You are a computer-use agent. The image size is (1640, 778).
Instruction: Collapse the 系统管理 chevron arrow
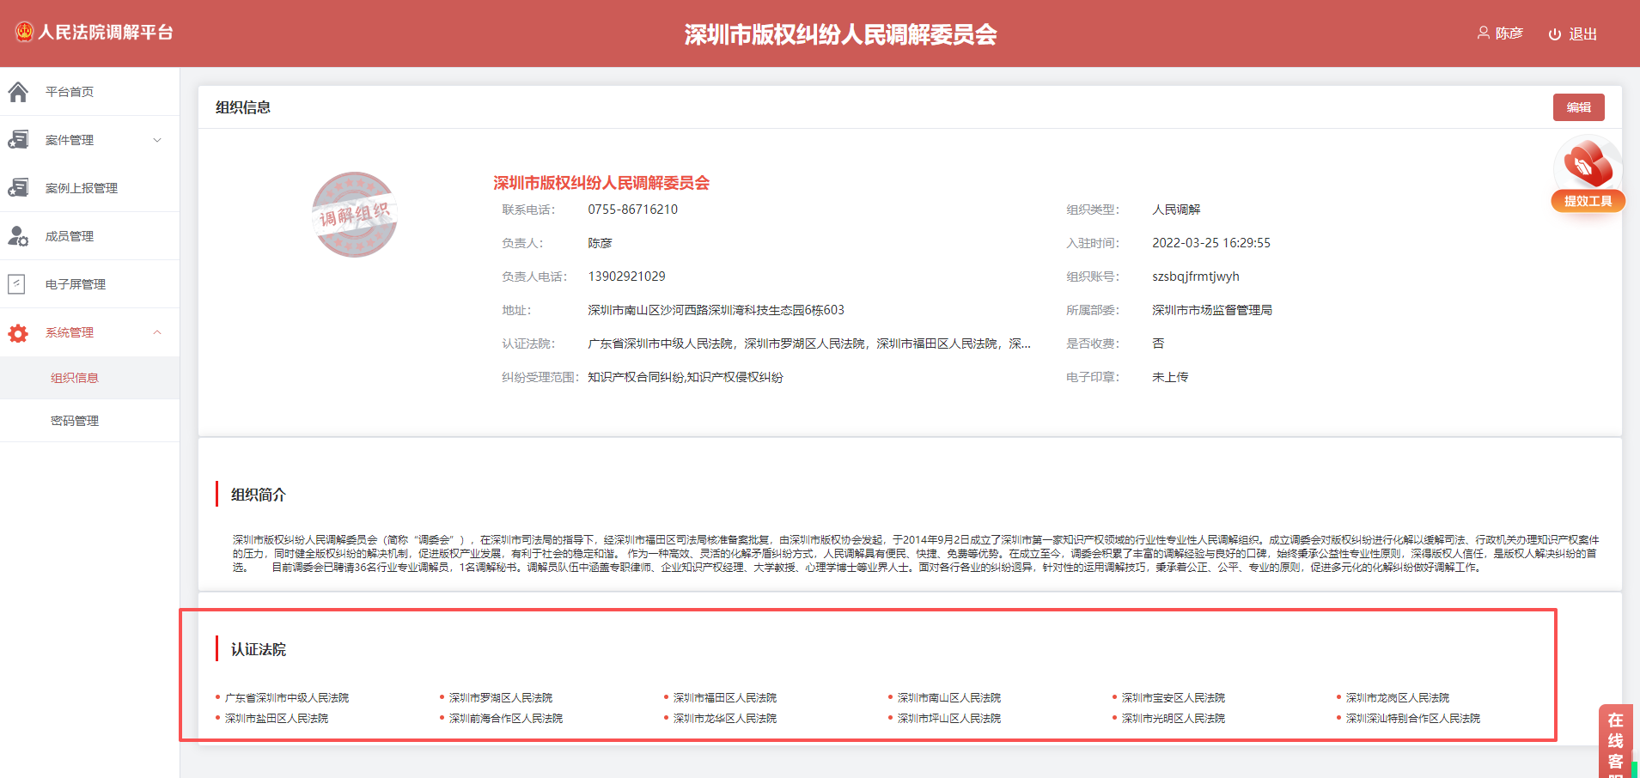[157, 332]
